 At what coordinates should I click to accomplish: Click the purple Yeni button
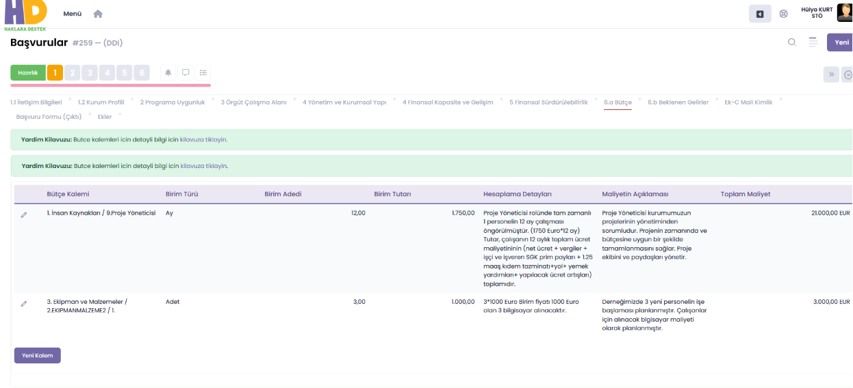click(841, 42)
